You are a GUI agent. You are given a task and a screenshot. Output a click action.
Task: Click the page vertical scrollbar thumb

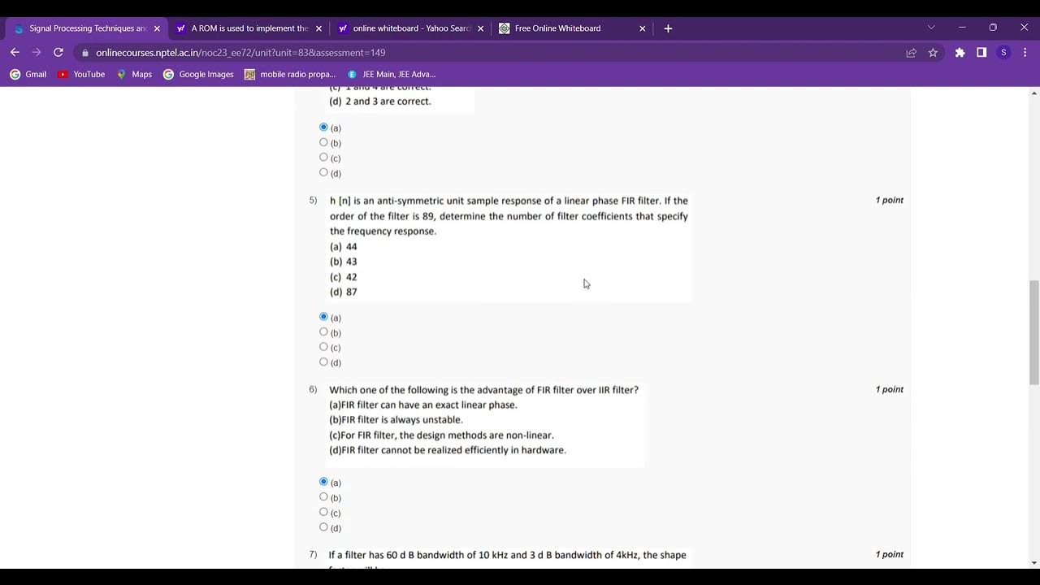tap(1033, 332)
